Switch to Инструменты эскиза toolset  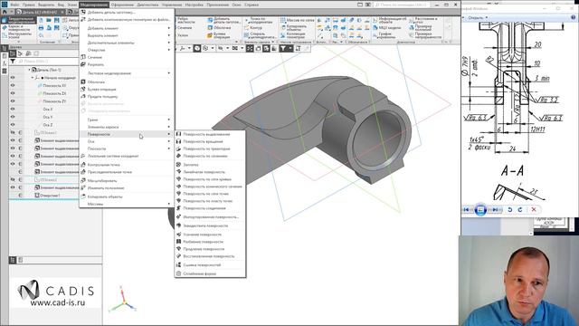click(x=17, y=35)
